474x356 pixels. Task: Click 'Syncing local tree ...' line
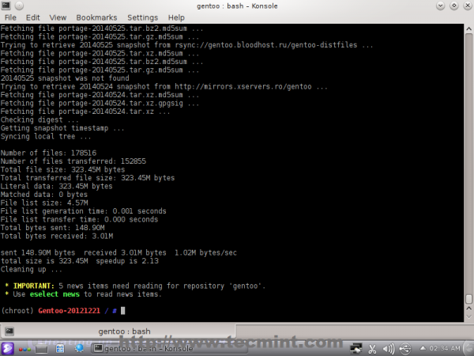[46, 137]
